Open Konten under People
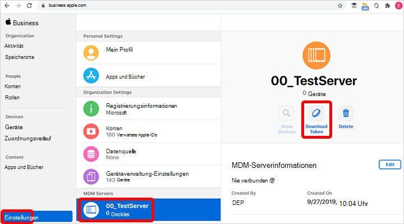The width and height of the screenshot is (404, 224). click(12, 86)
